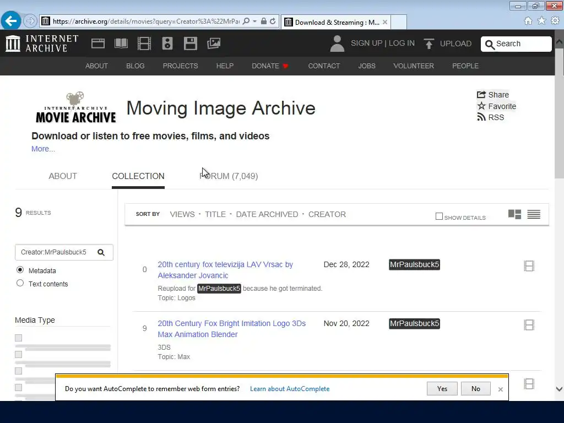Open the JOBS menu item

click(x=366, y=66)
